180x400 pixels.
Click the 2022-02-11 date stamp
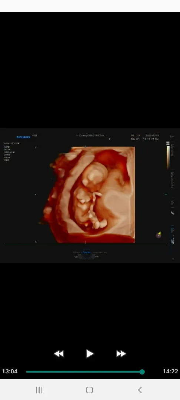coord(152,136)
